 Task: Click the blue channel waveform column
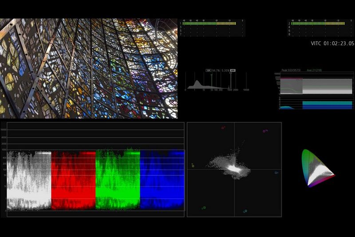click(162, 180)
